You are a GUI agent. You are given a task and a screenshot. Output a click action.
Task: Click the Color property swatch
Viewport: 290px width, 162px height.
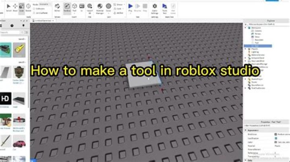[x=275, y=142]
